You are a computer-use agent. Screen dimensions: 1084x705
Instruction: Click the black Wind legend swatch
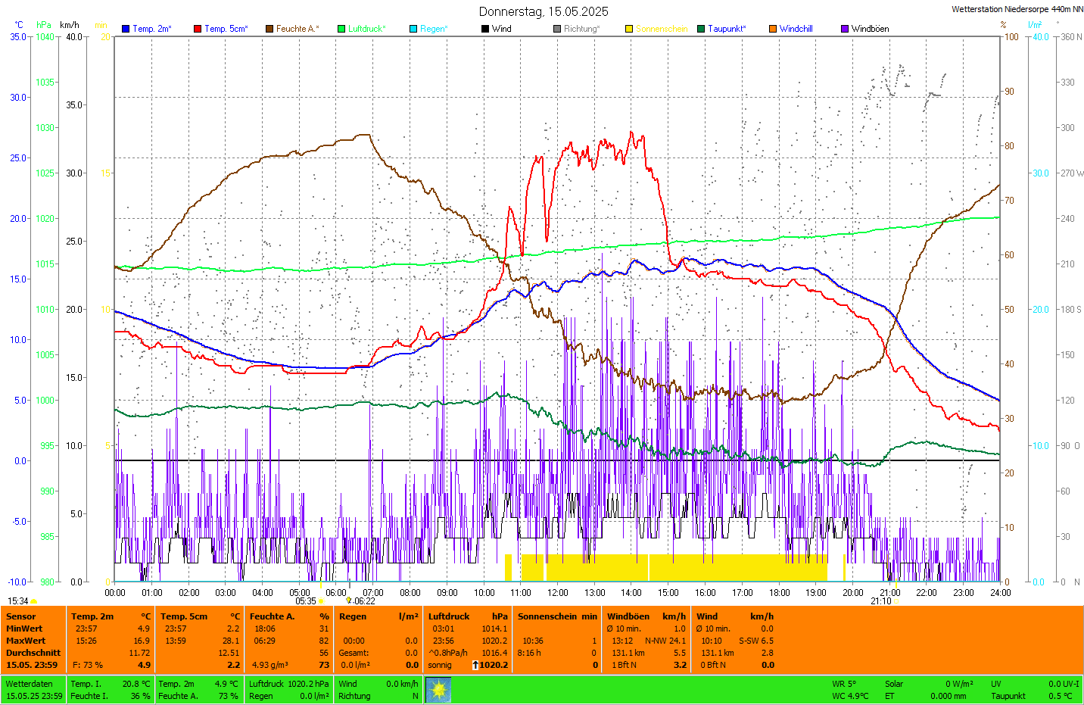(x=485, y=29)
